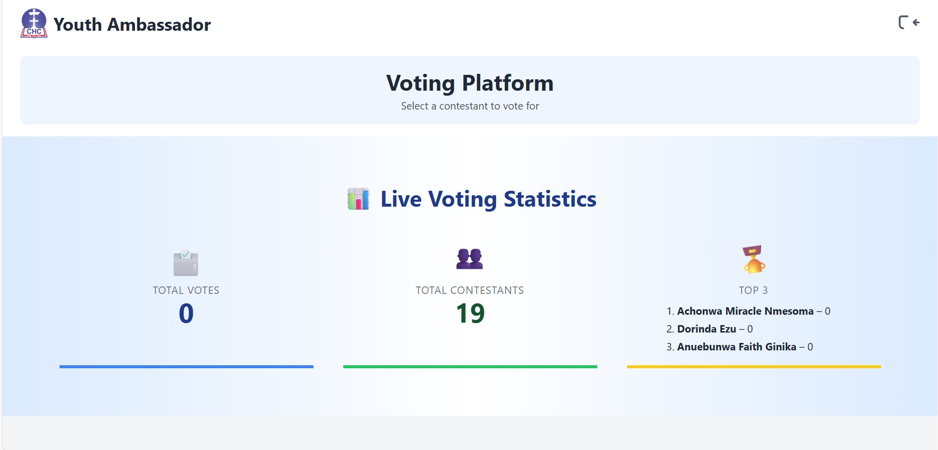The image size is (938, 450).
Task: Click the green bar under Total Contestants
Action: tap(470, 367)
